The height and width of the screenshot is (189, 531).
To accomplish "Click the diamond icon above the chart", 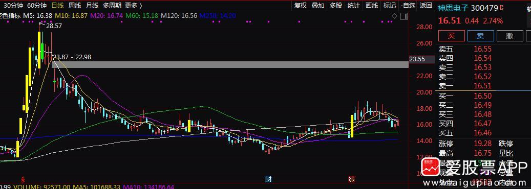I will [394, 16].
